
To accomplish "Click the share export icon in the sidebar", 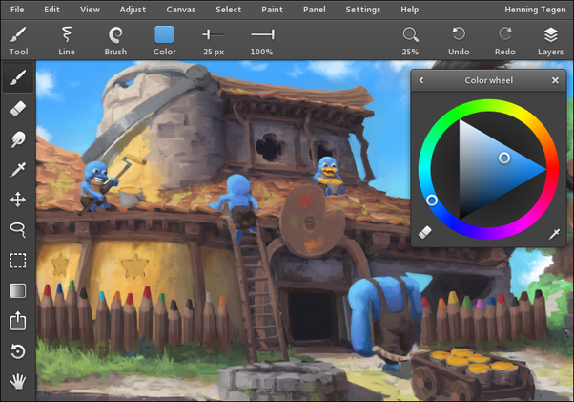I will click(18, 321).
